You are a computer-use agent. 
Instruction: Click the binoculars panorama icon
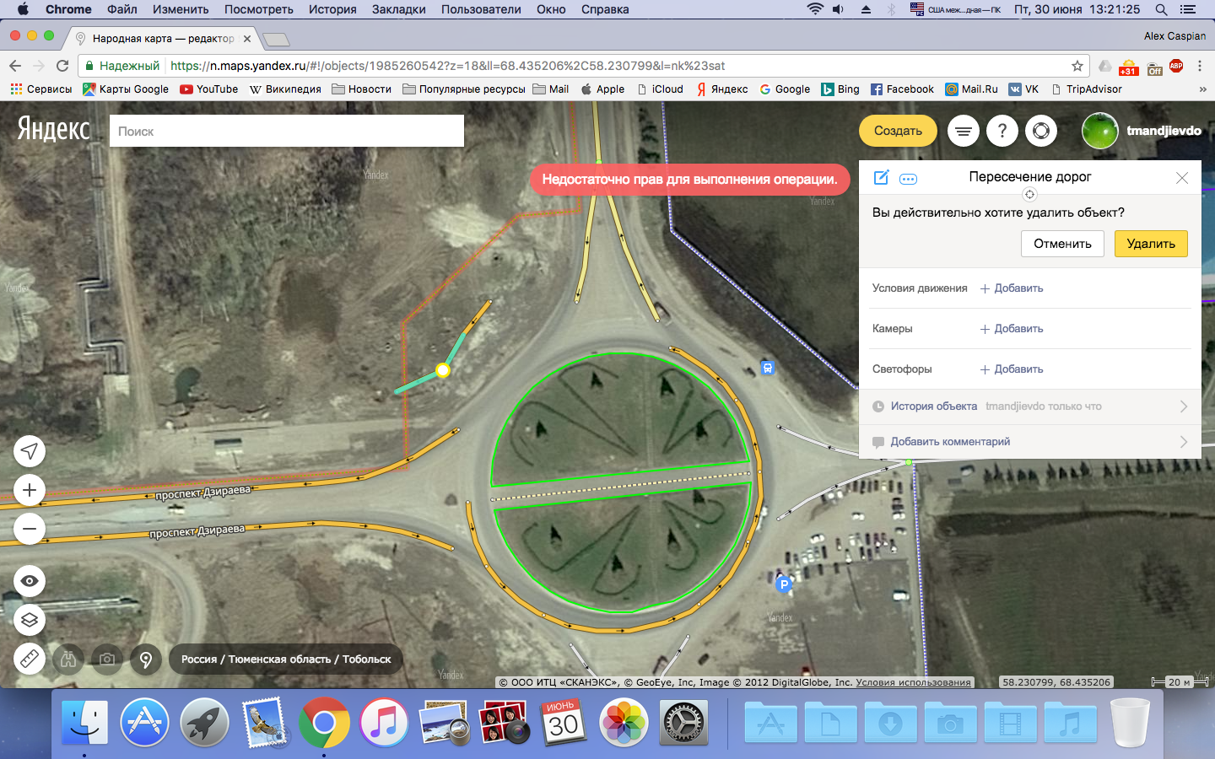pos(68,659)
